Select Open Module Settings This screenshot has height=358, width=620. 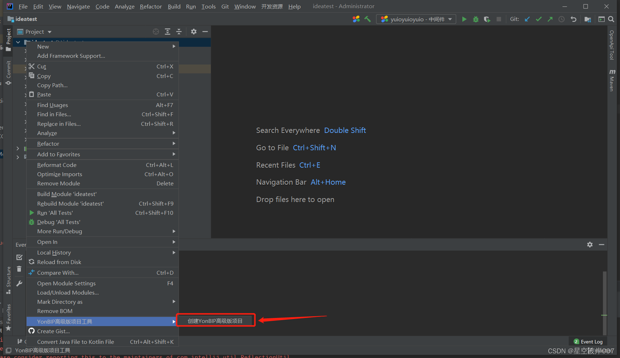(x=103, y=283)
